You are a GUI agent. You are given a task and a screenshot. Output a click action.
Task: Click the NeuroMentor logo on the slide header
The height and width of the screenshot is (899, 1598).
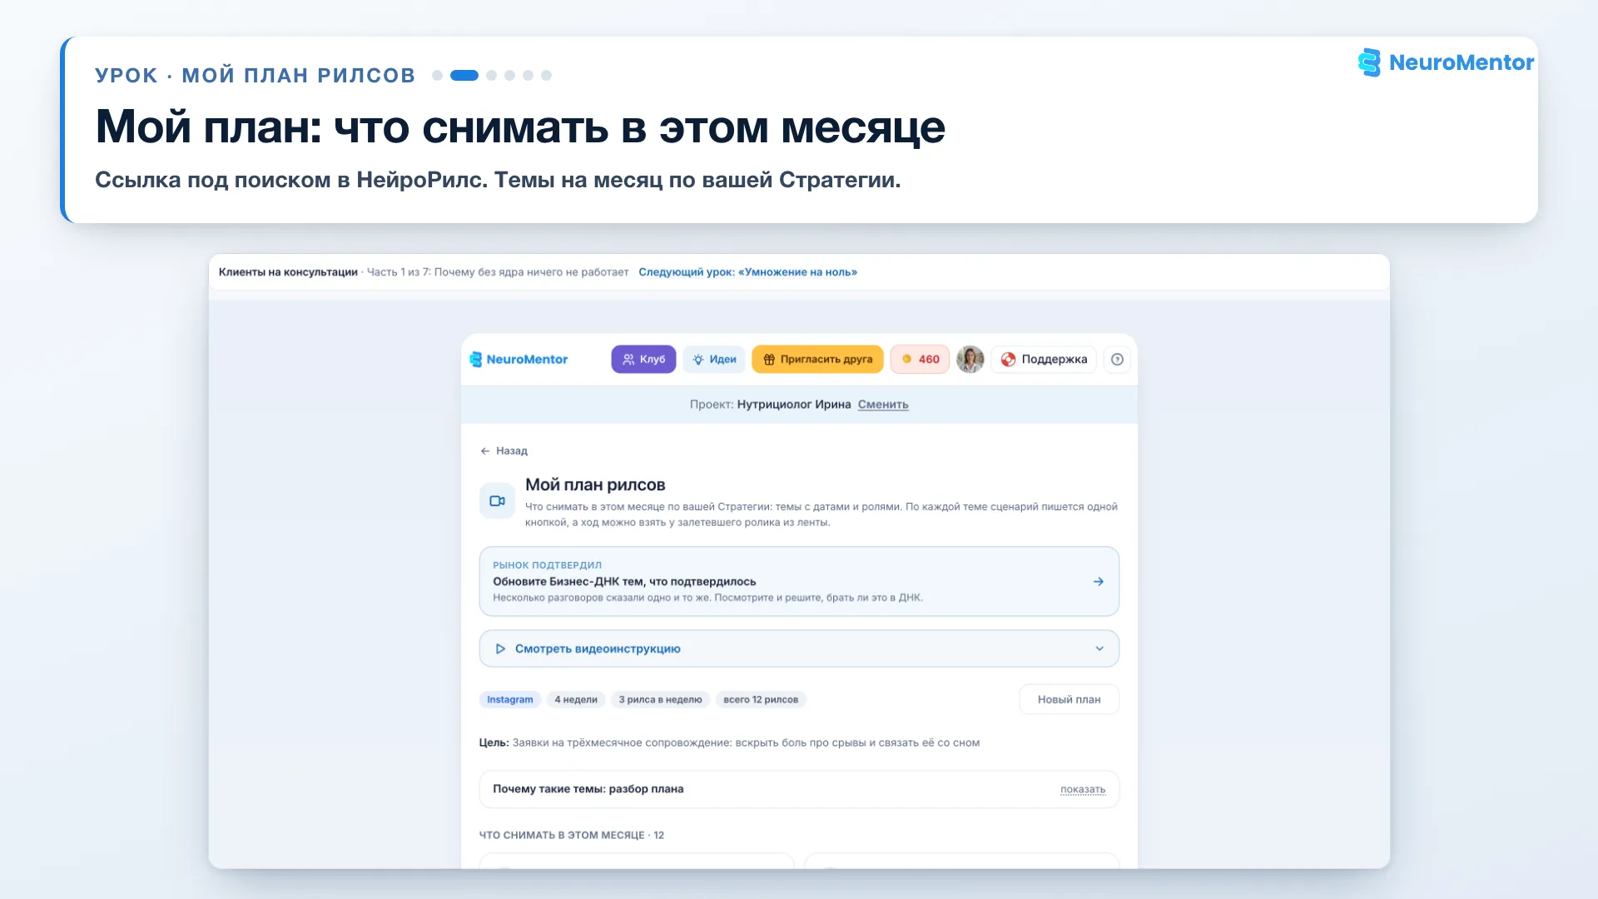coord(1445,62)
